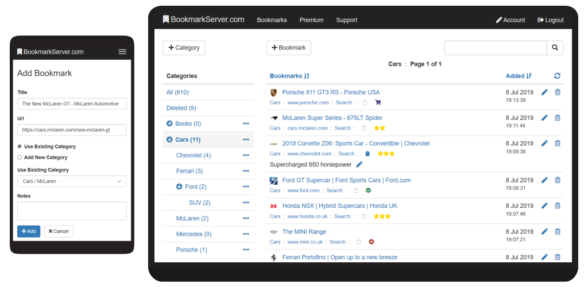This screenshot has width=588, height=287.
Task: Click the three-star rating on Honda NSX row
Action: 382,216
